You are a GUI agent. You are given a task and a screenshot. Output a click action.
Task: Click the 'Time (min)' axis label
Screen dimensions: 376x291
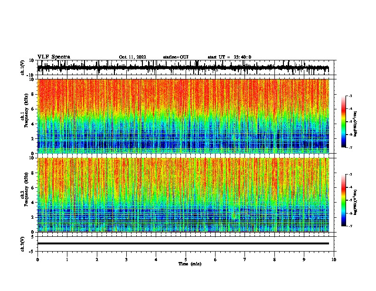coord(190,264)
